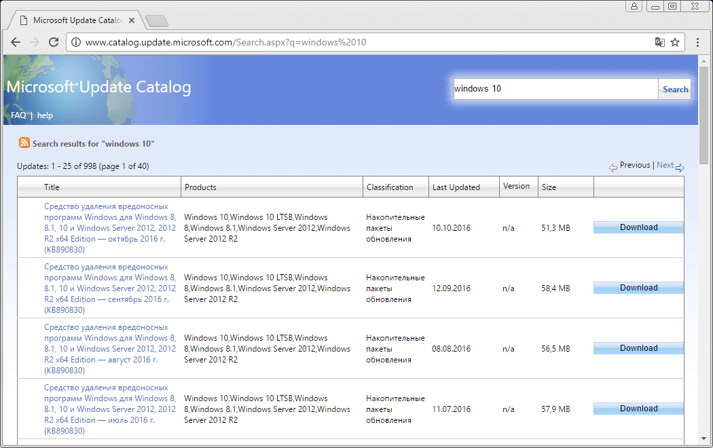
Task: Open the Chrome three-dot menu
Action: coord(698,41)
